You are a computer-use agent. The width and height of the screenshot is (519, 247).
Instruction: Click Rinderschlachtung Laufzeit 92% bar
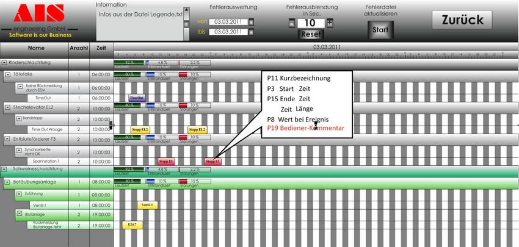pyautogui.click(x=129, y=62)
